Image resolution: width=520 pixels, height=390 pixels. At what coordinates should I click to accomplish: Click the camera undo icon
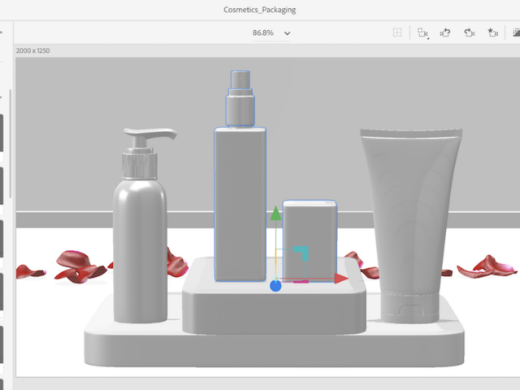[x=445, y=32]
